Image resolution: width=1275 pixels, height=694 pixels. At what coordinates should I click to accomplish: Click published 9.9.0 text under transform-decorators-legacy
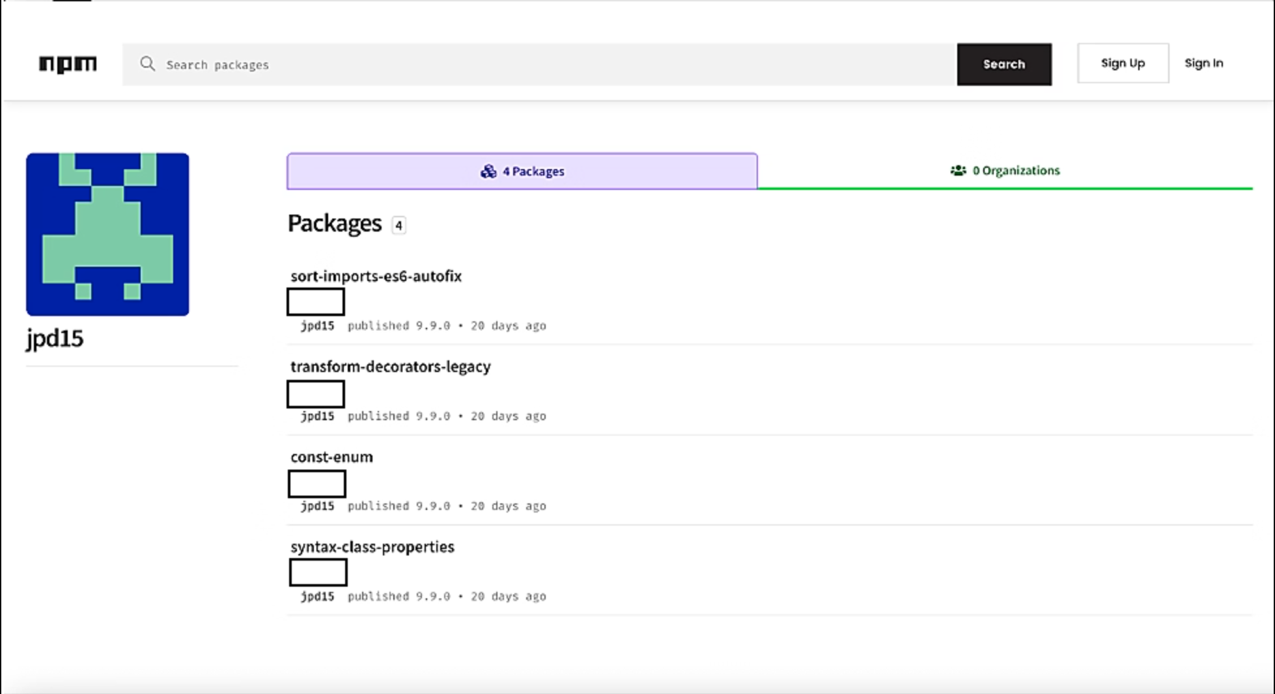399,416
